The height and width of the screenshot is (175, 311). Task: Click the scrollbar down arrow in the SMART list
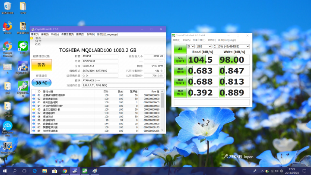162,130
